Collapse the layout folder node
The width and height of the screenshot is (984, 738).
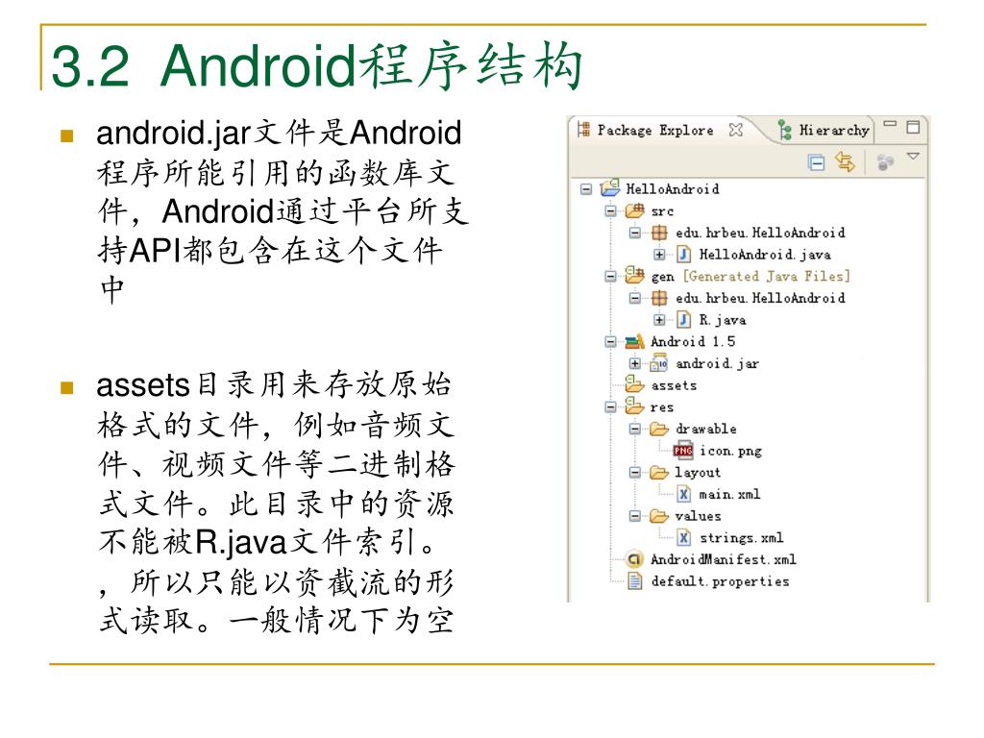(634, 472)
